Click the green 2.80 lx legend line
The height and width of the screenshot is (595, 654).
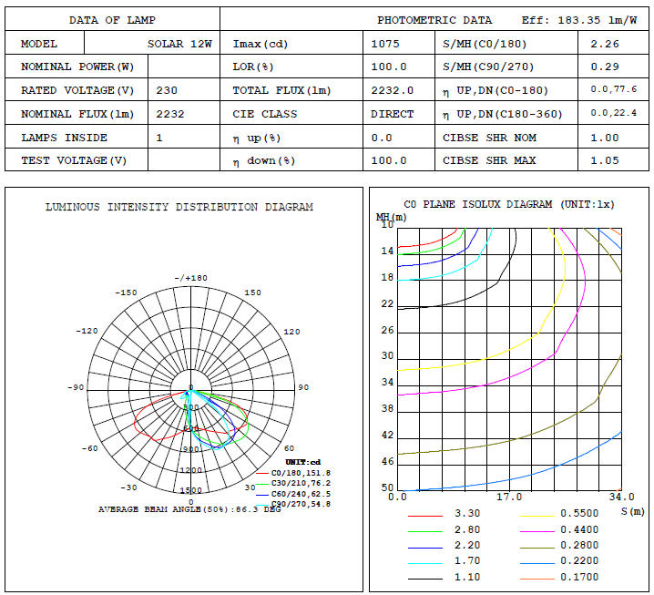pyautogui.click(x=425, y=532)
